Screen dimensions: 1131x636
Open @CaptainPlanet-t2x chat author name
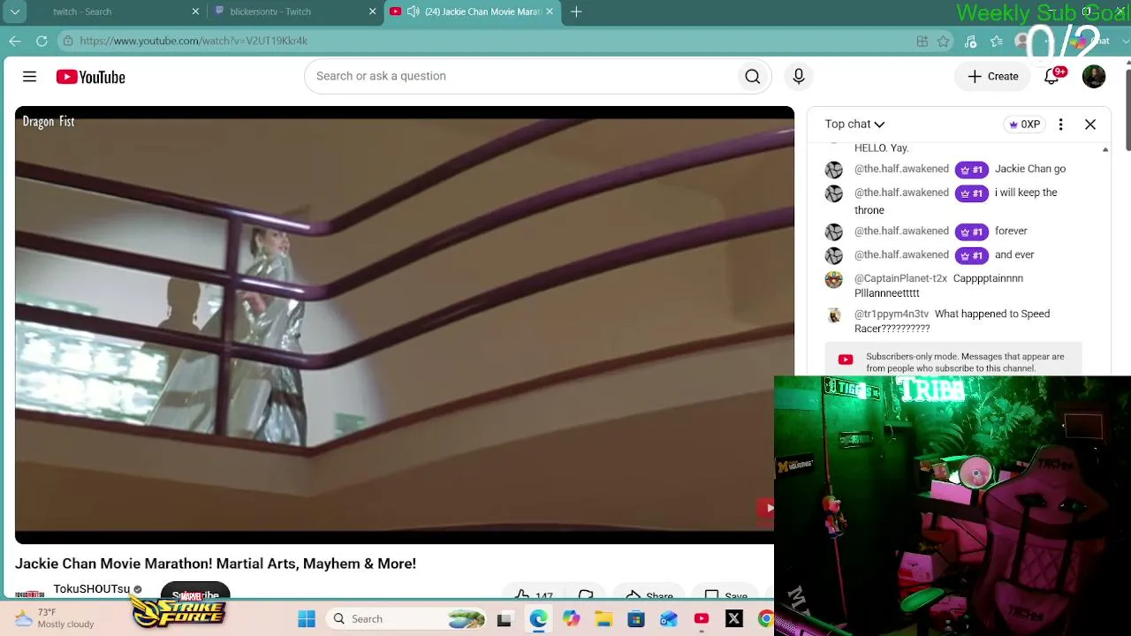[900, 278]
